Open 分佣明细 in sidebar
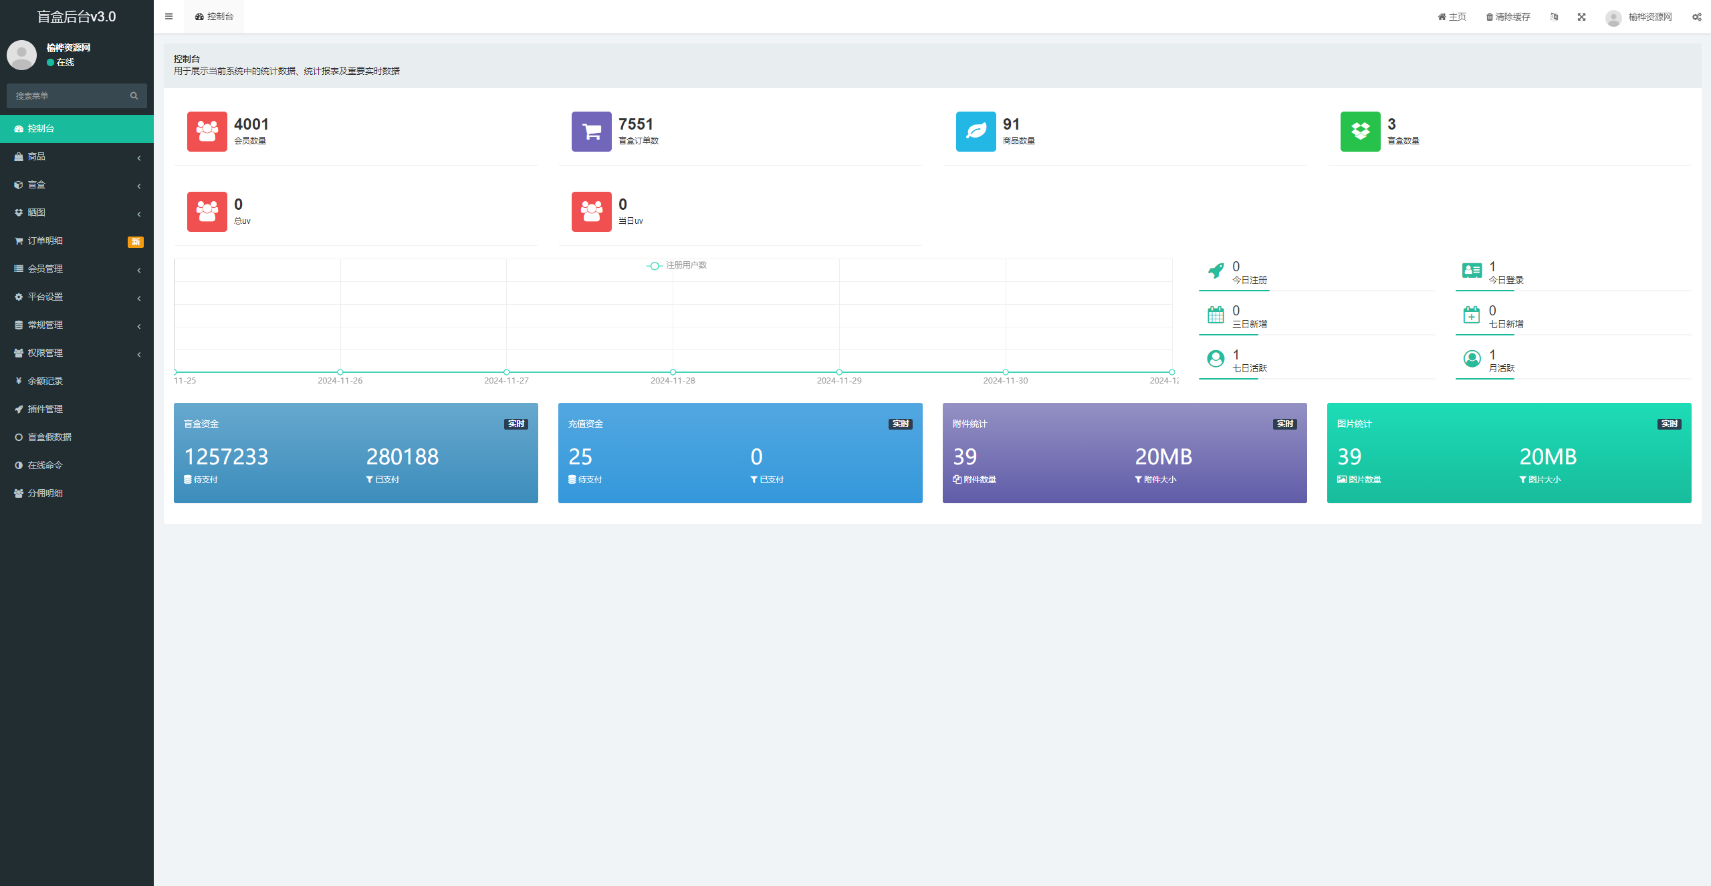The image size is (1711, 886). click(x=77, y=493)
